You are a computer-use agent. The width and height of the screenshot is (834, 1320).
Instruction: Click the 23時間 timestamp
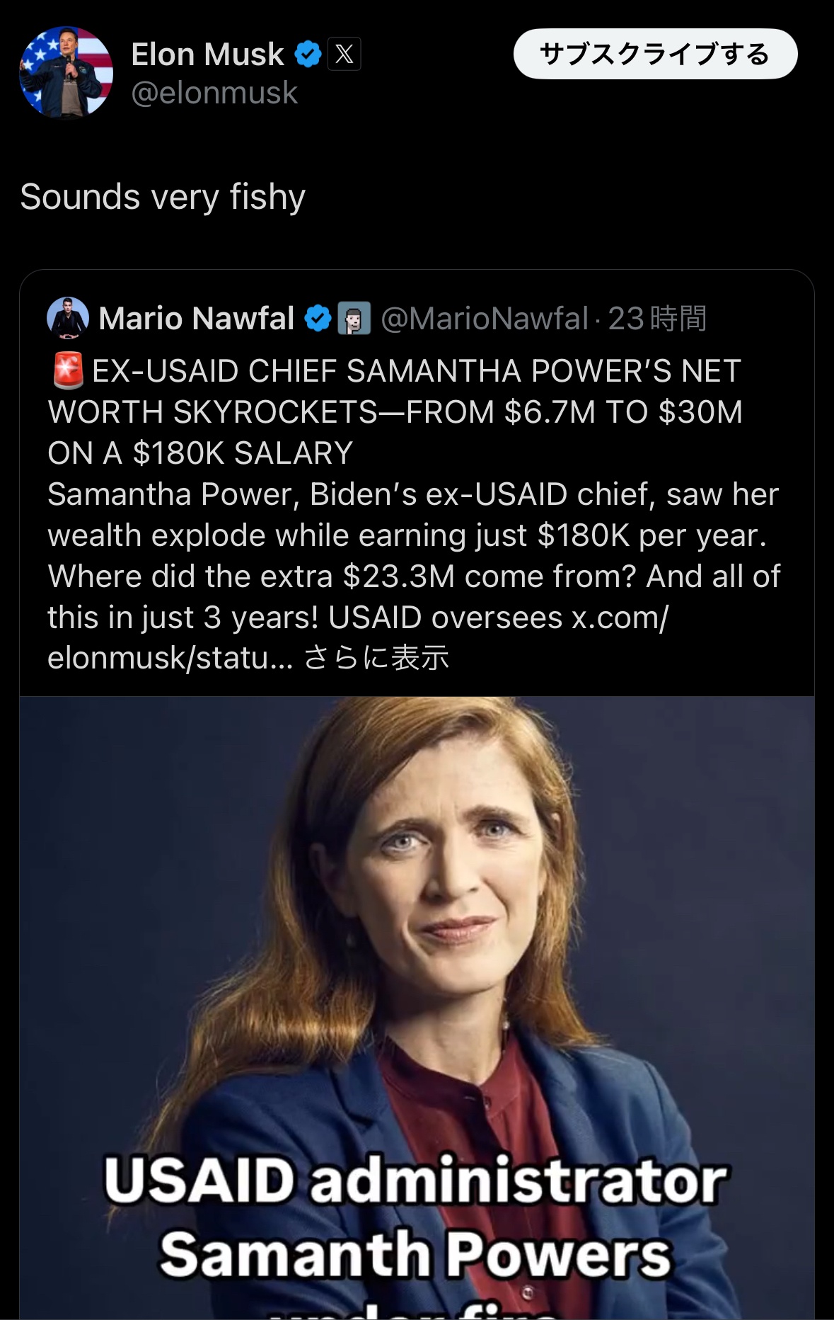(x=657, y=319)
